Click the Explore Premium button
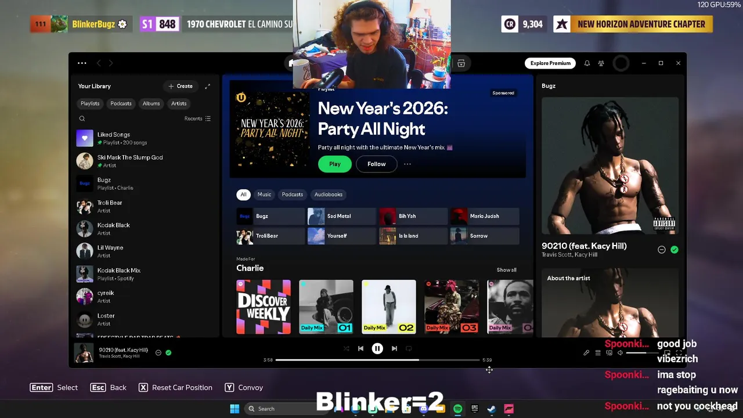The image size is (743, 418). tap(550, 63)
